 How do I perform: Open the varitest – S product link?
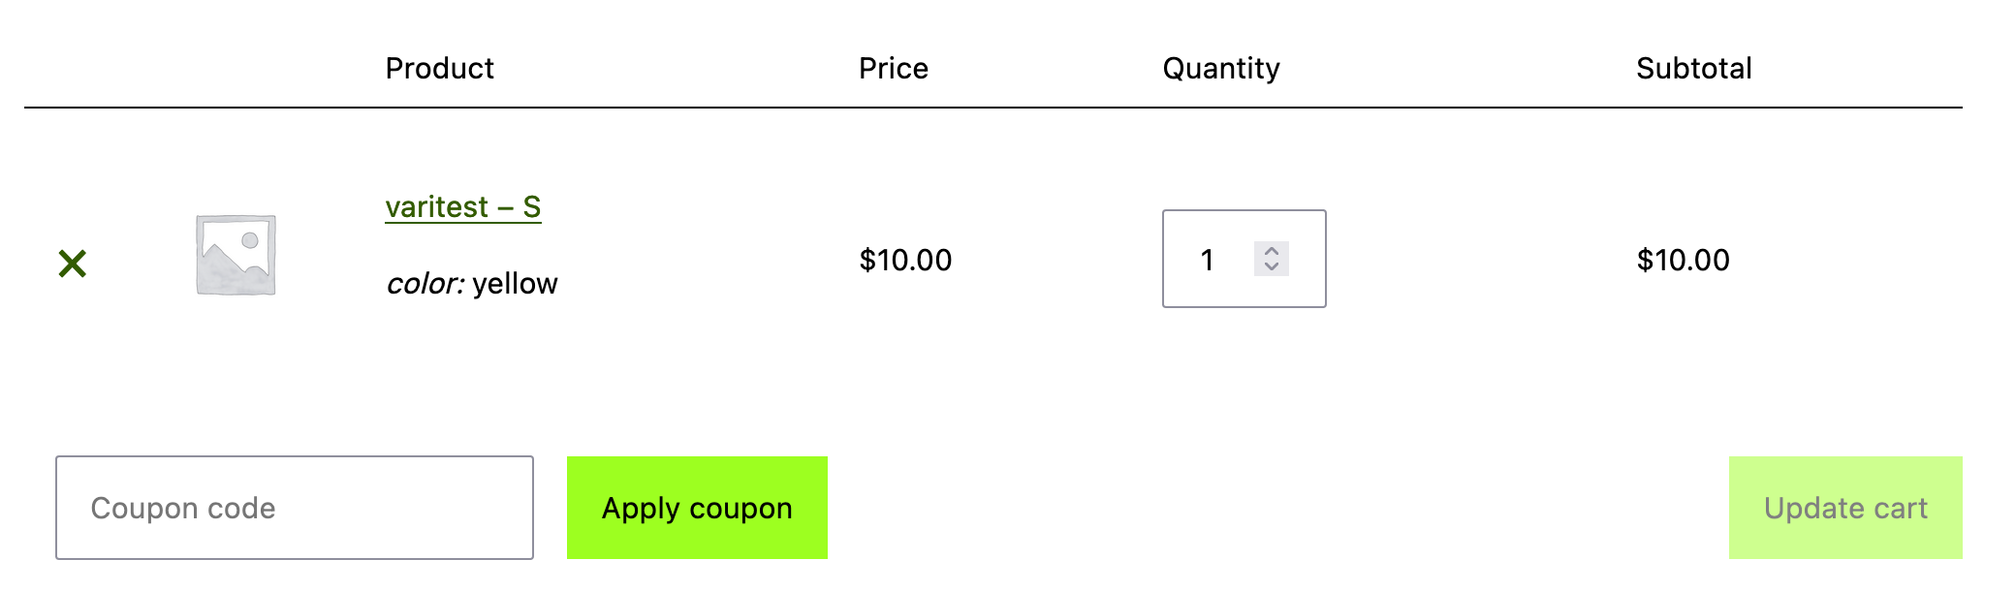point(462,205)
